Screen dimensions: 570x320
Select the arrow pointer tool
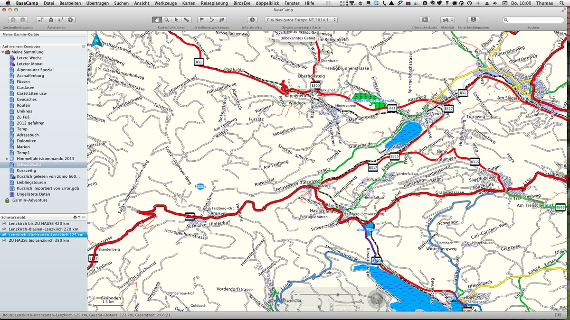coord(176,20)
